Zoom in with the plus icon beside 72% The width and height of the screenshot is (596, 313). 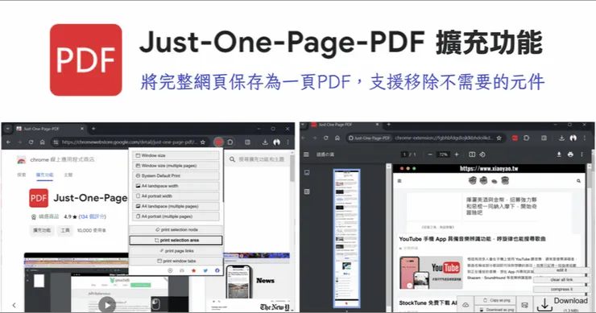(457, 154)
